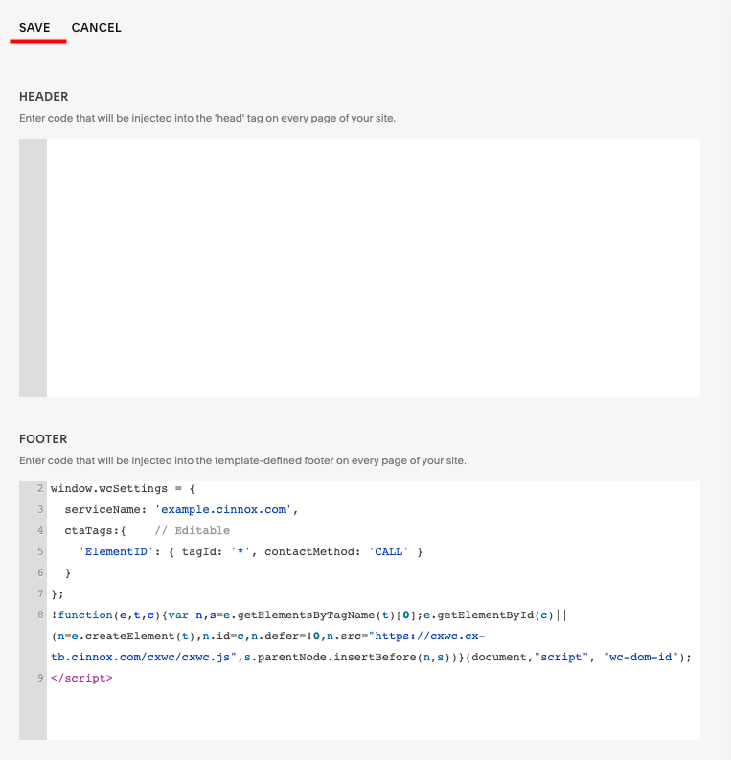
Task: Click the 'https://cxwc.cx-' URL text
Action: click(427, 636)
